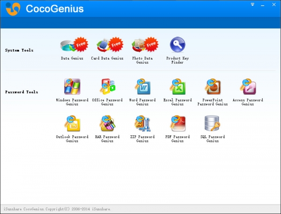
Task: Click the 'Product Key Finder' label
Action: click(x=177, y=60)
